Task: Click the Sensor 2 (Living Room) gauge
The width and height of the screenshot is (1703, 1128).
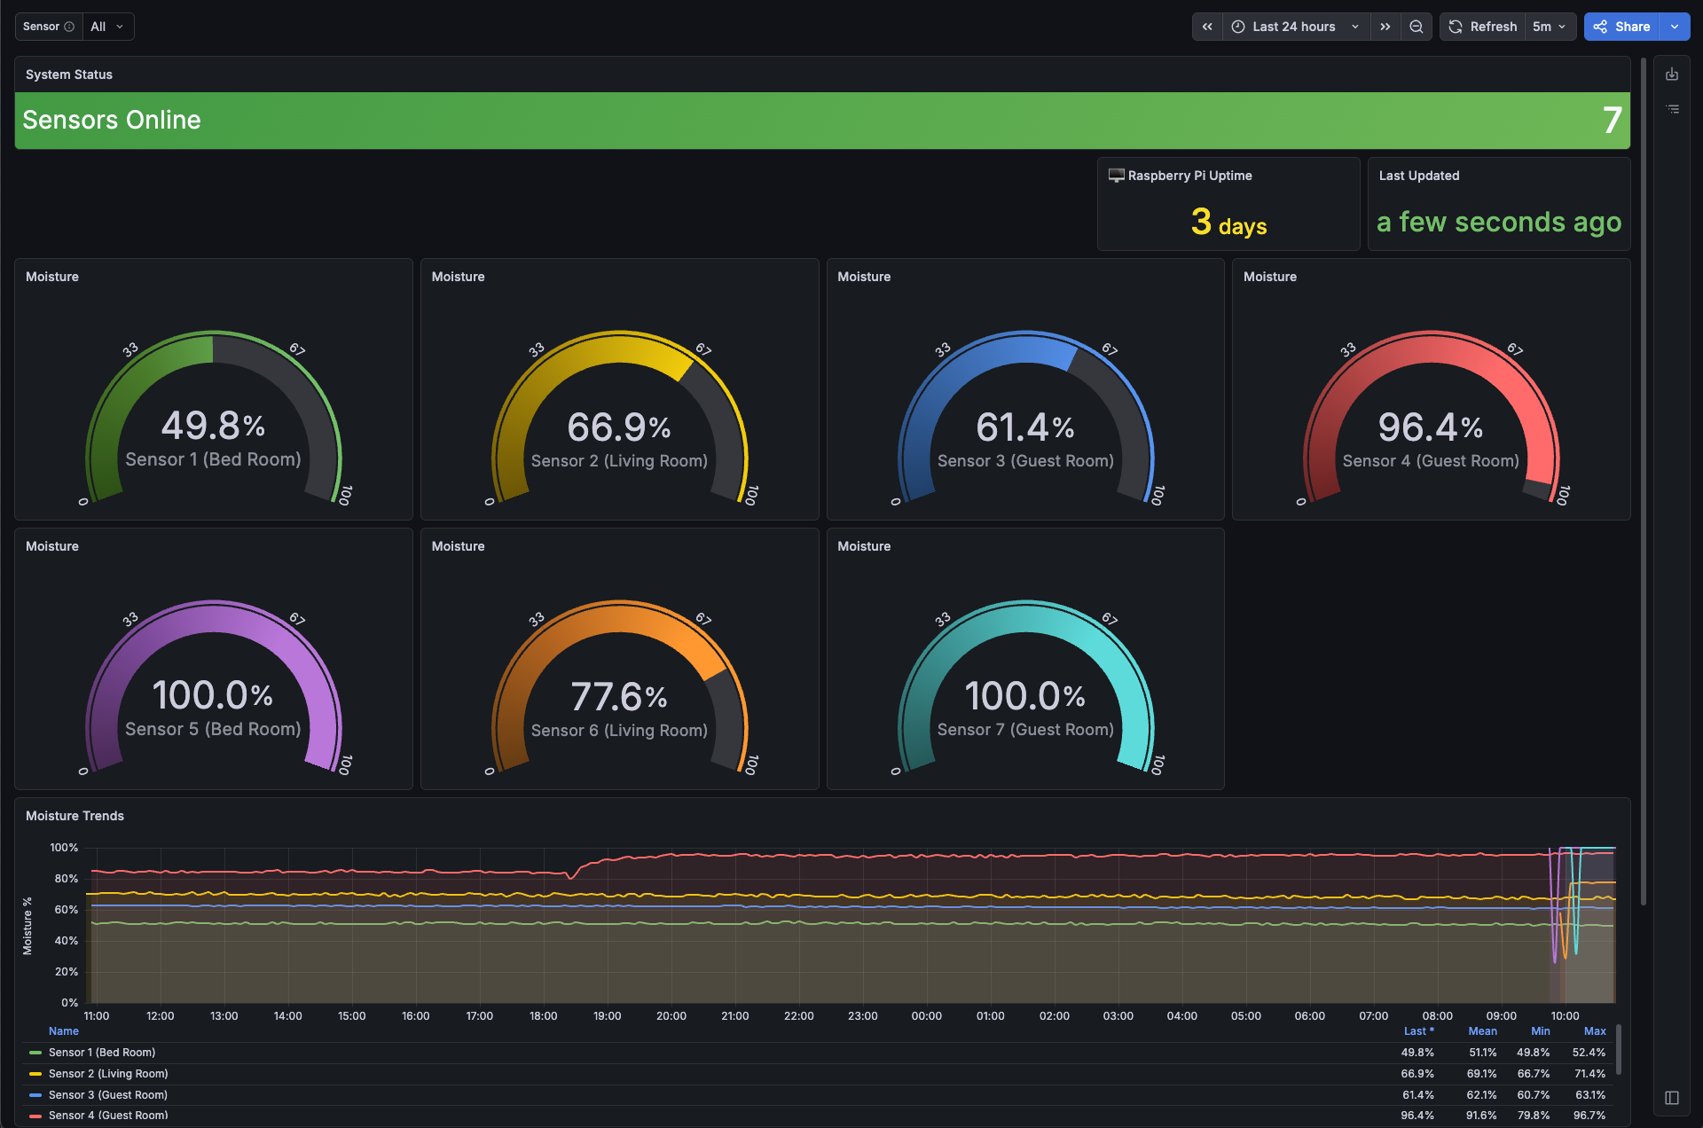Action: coord(619,417)
